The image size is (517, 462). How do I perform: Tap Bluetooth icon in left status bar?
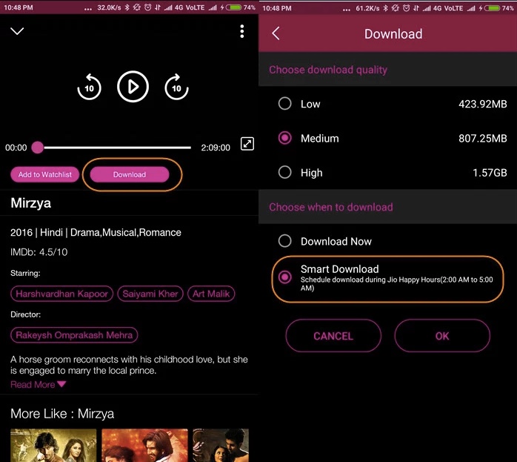coord(127,7)
